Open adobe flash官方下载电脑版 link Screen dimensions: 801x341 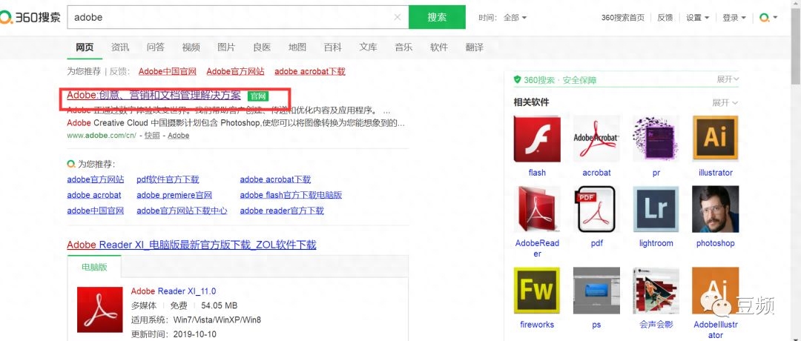pyautogui.click(x=291, y=195)
